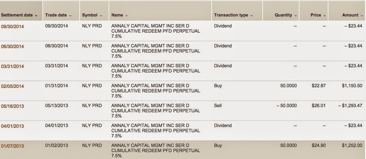Sort by Settlement date column header
This screenshot has height=159, width=366.
click(17, 15)
